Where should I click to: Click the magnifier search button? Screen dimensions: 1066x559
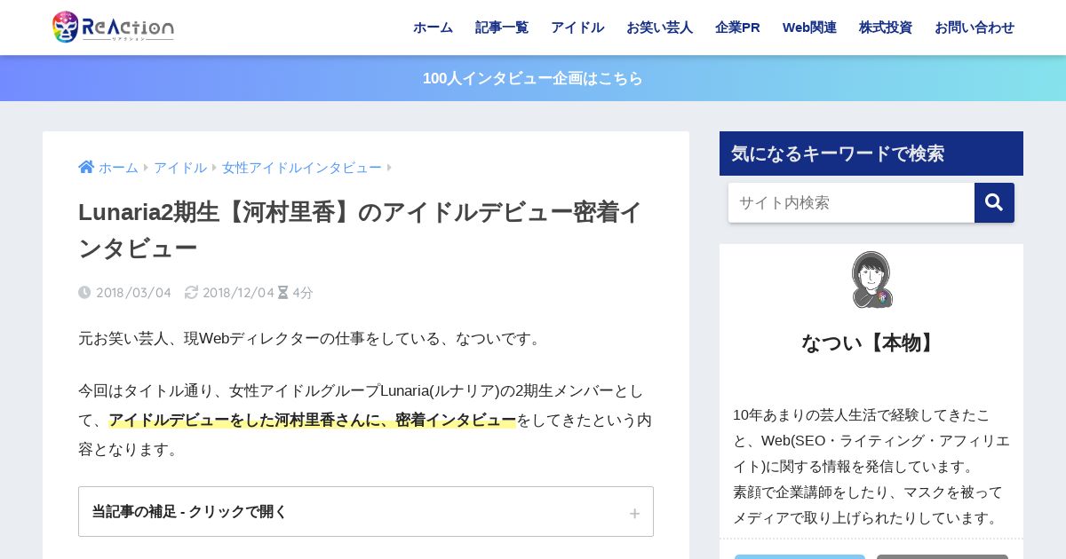point(994,202)
